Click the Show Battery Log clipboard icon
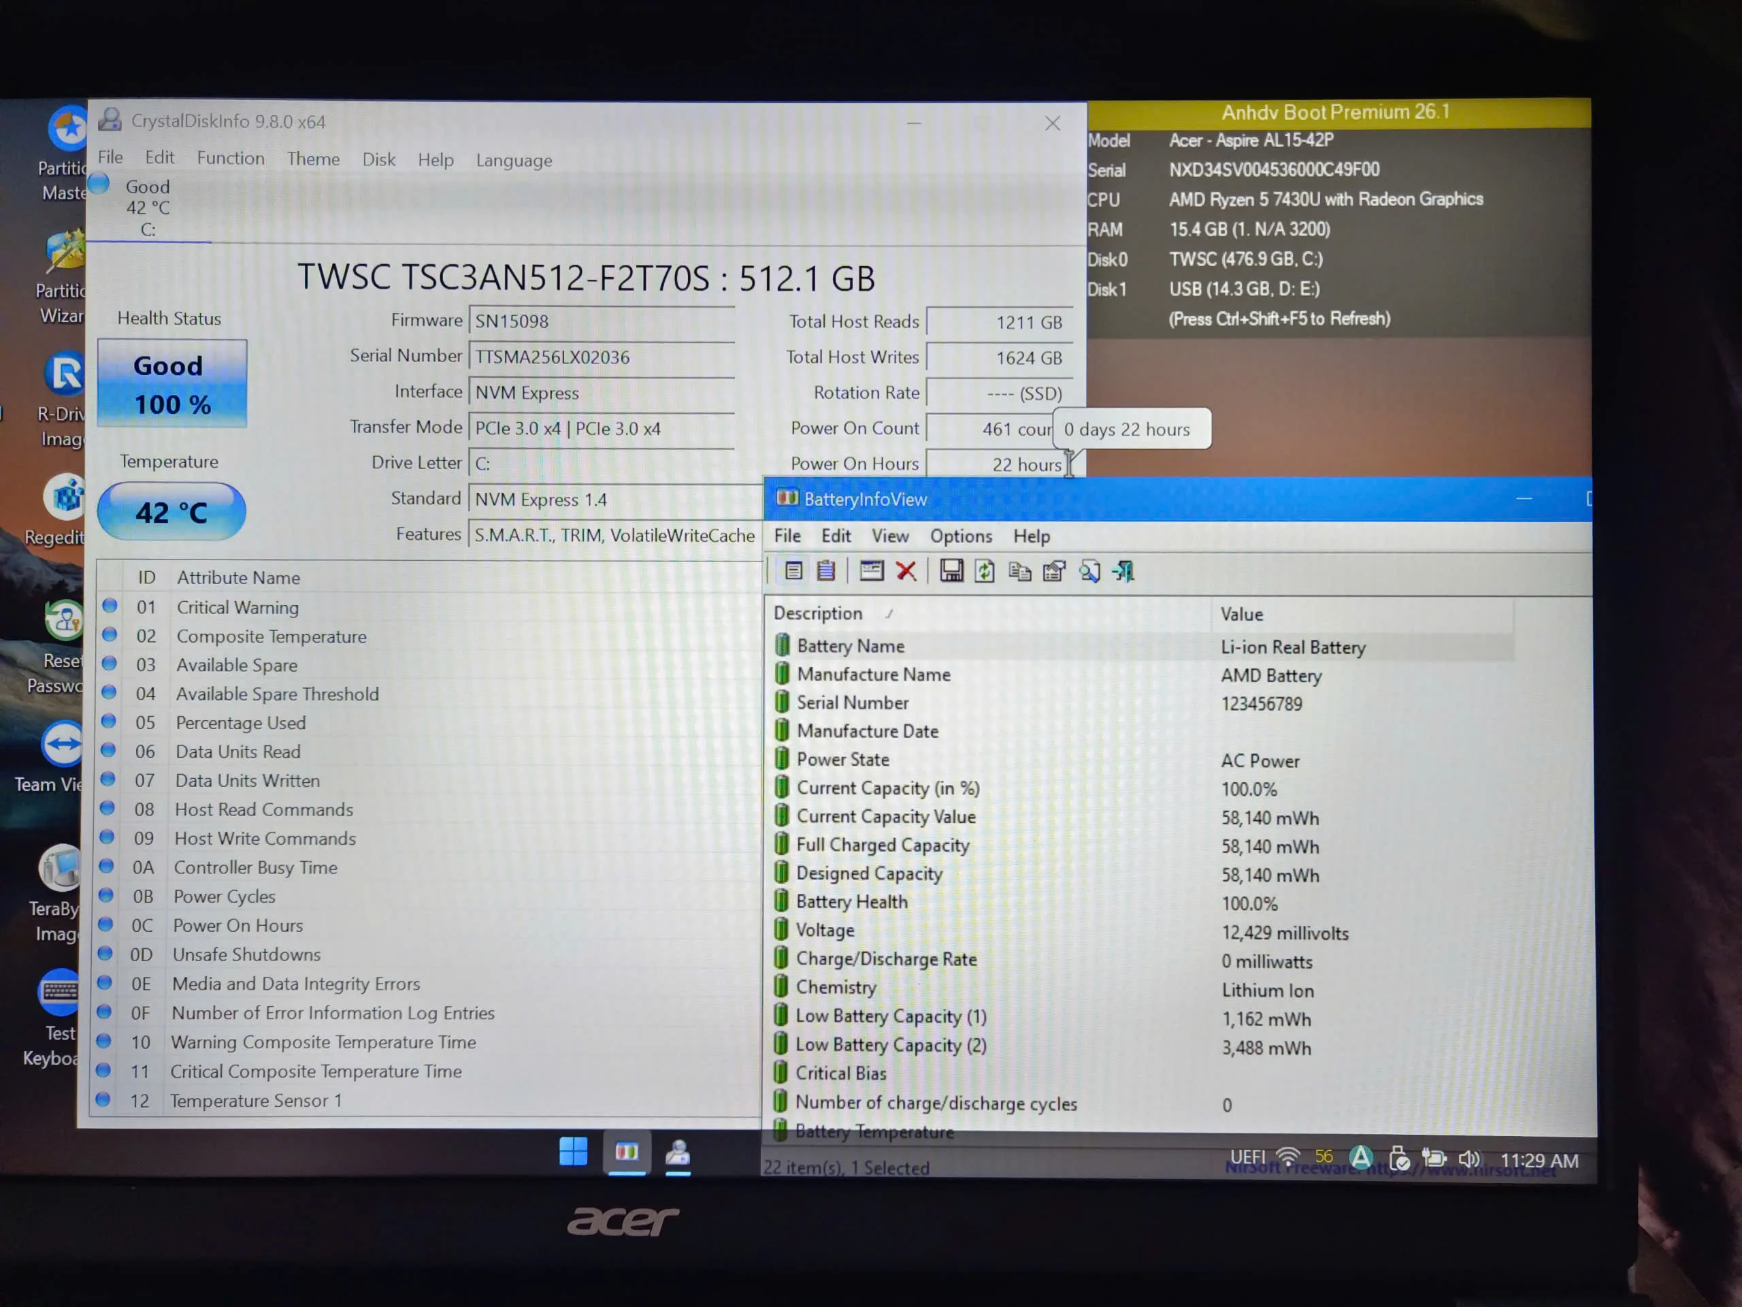 [826, 570]
